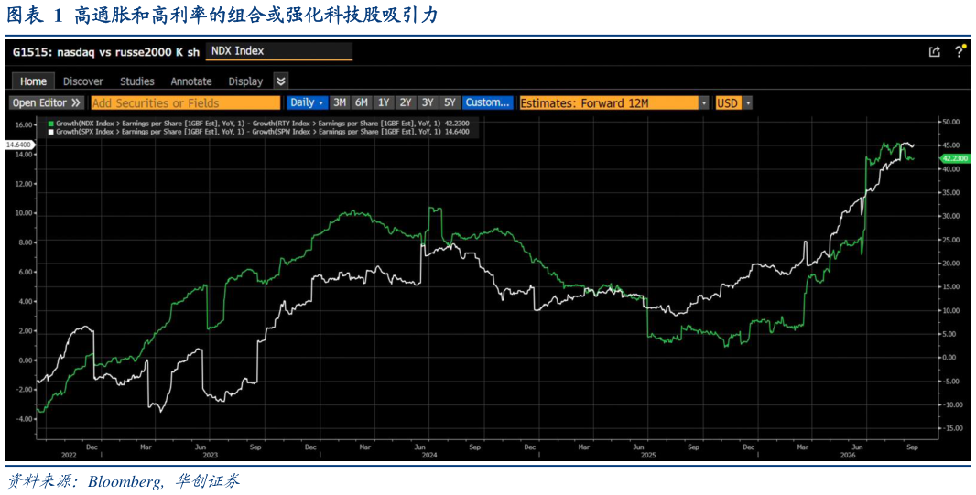The width and height of the screenshot is (976, 495).
Task: Open the Daily periodicity dropdown
Action: (306, 102)
